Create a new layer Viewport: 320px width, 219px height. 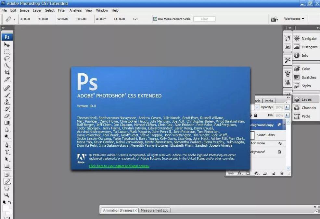click(273, 173)
